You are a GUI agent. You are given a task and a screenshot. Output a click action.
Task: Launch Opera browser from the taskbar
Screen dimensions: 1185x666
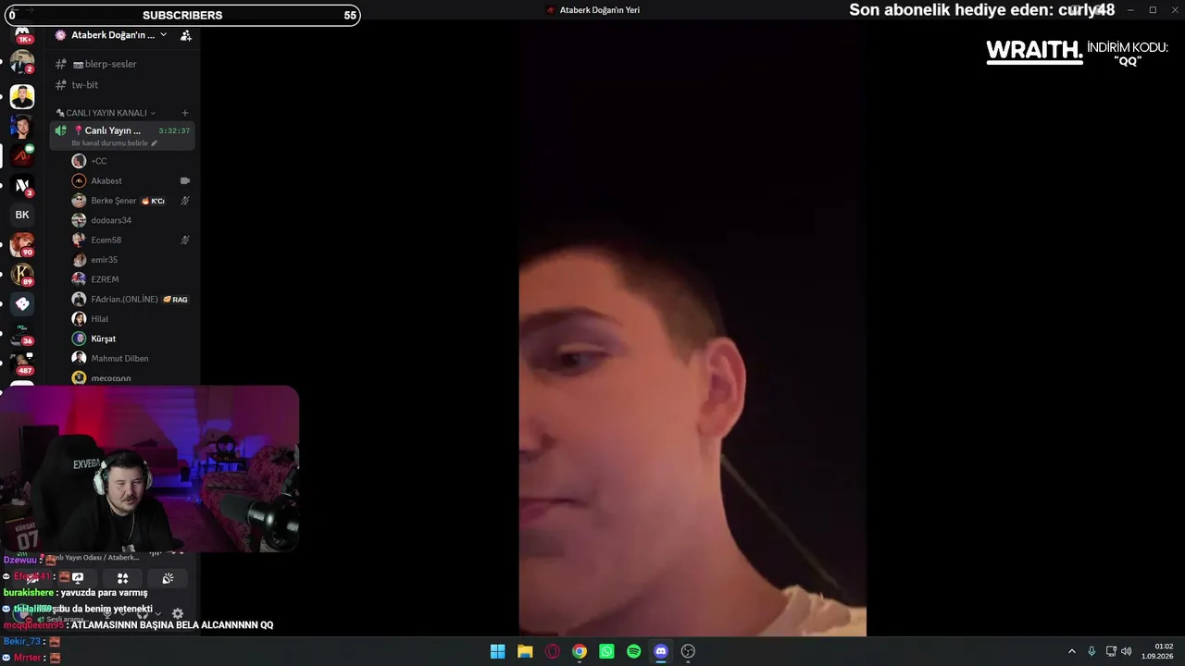tap(553, 651)
